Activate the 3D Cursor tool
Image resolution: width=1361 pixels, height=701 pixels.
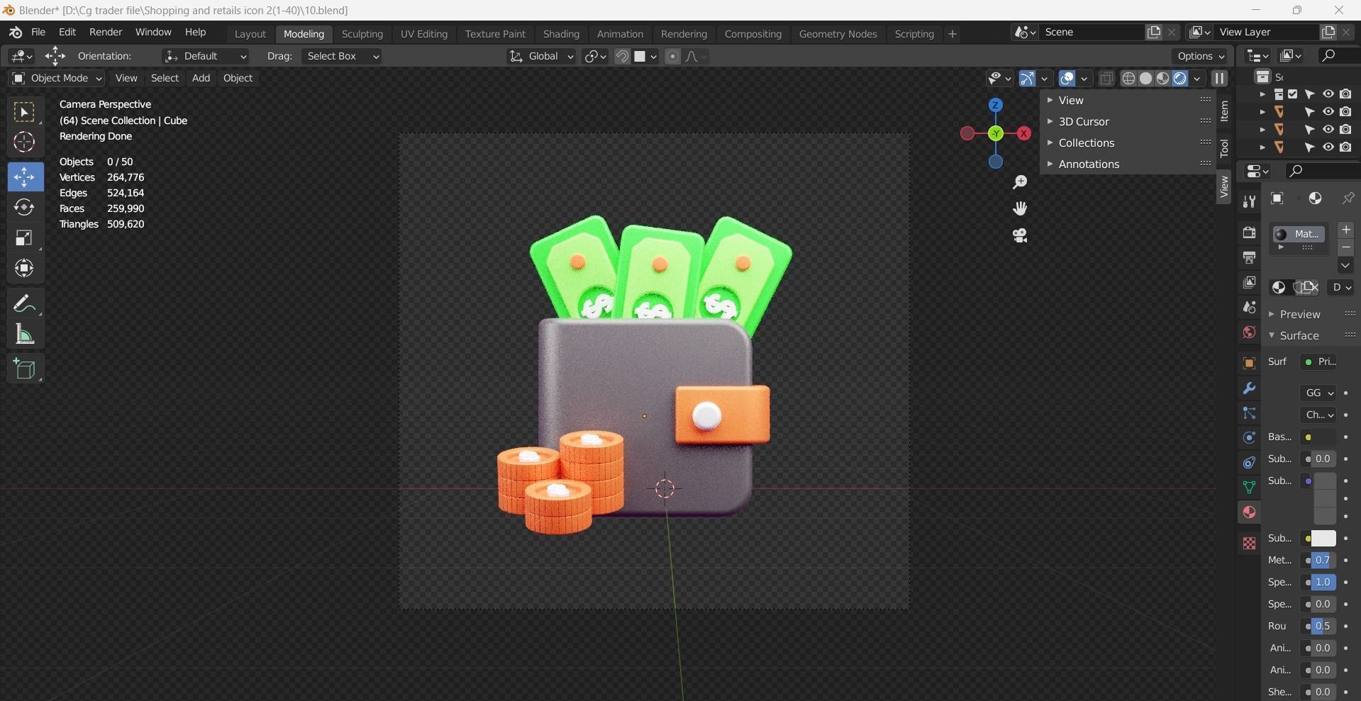point(24,142)
